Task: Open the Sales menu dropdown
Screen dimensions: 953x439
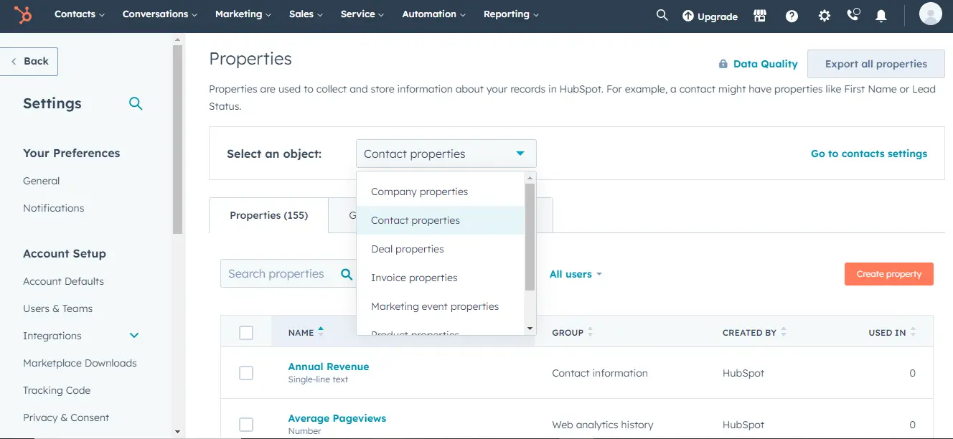Action: pos(306,14)
